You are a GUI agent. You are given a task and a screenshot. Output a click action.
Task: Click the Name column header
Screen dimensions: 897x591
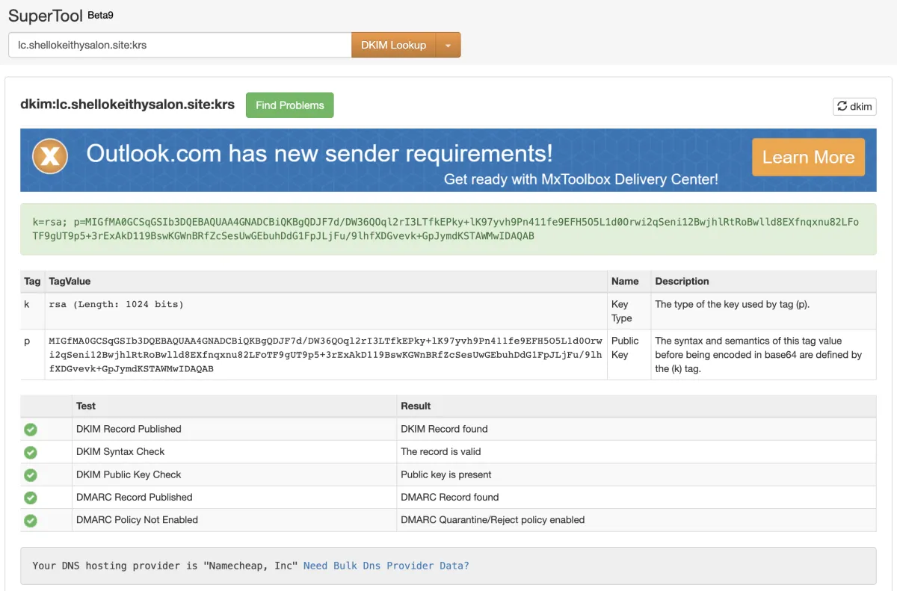point(629,281)
